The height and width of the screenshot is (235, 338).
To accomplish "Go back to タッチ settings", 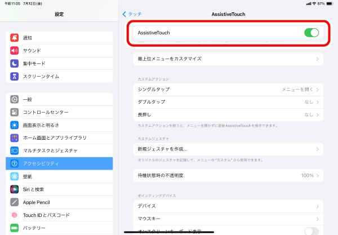I will coord(132,14).
